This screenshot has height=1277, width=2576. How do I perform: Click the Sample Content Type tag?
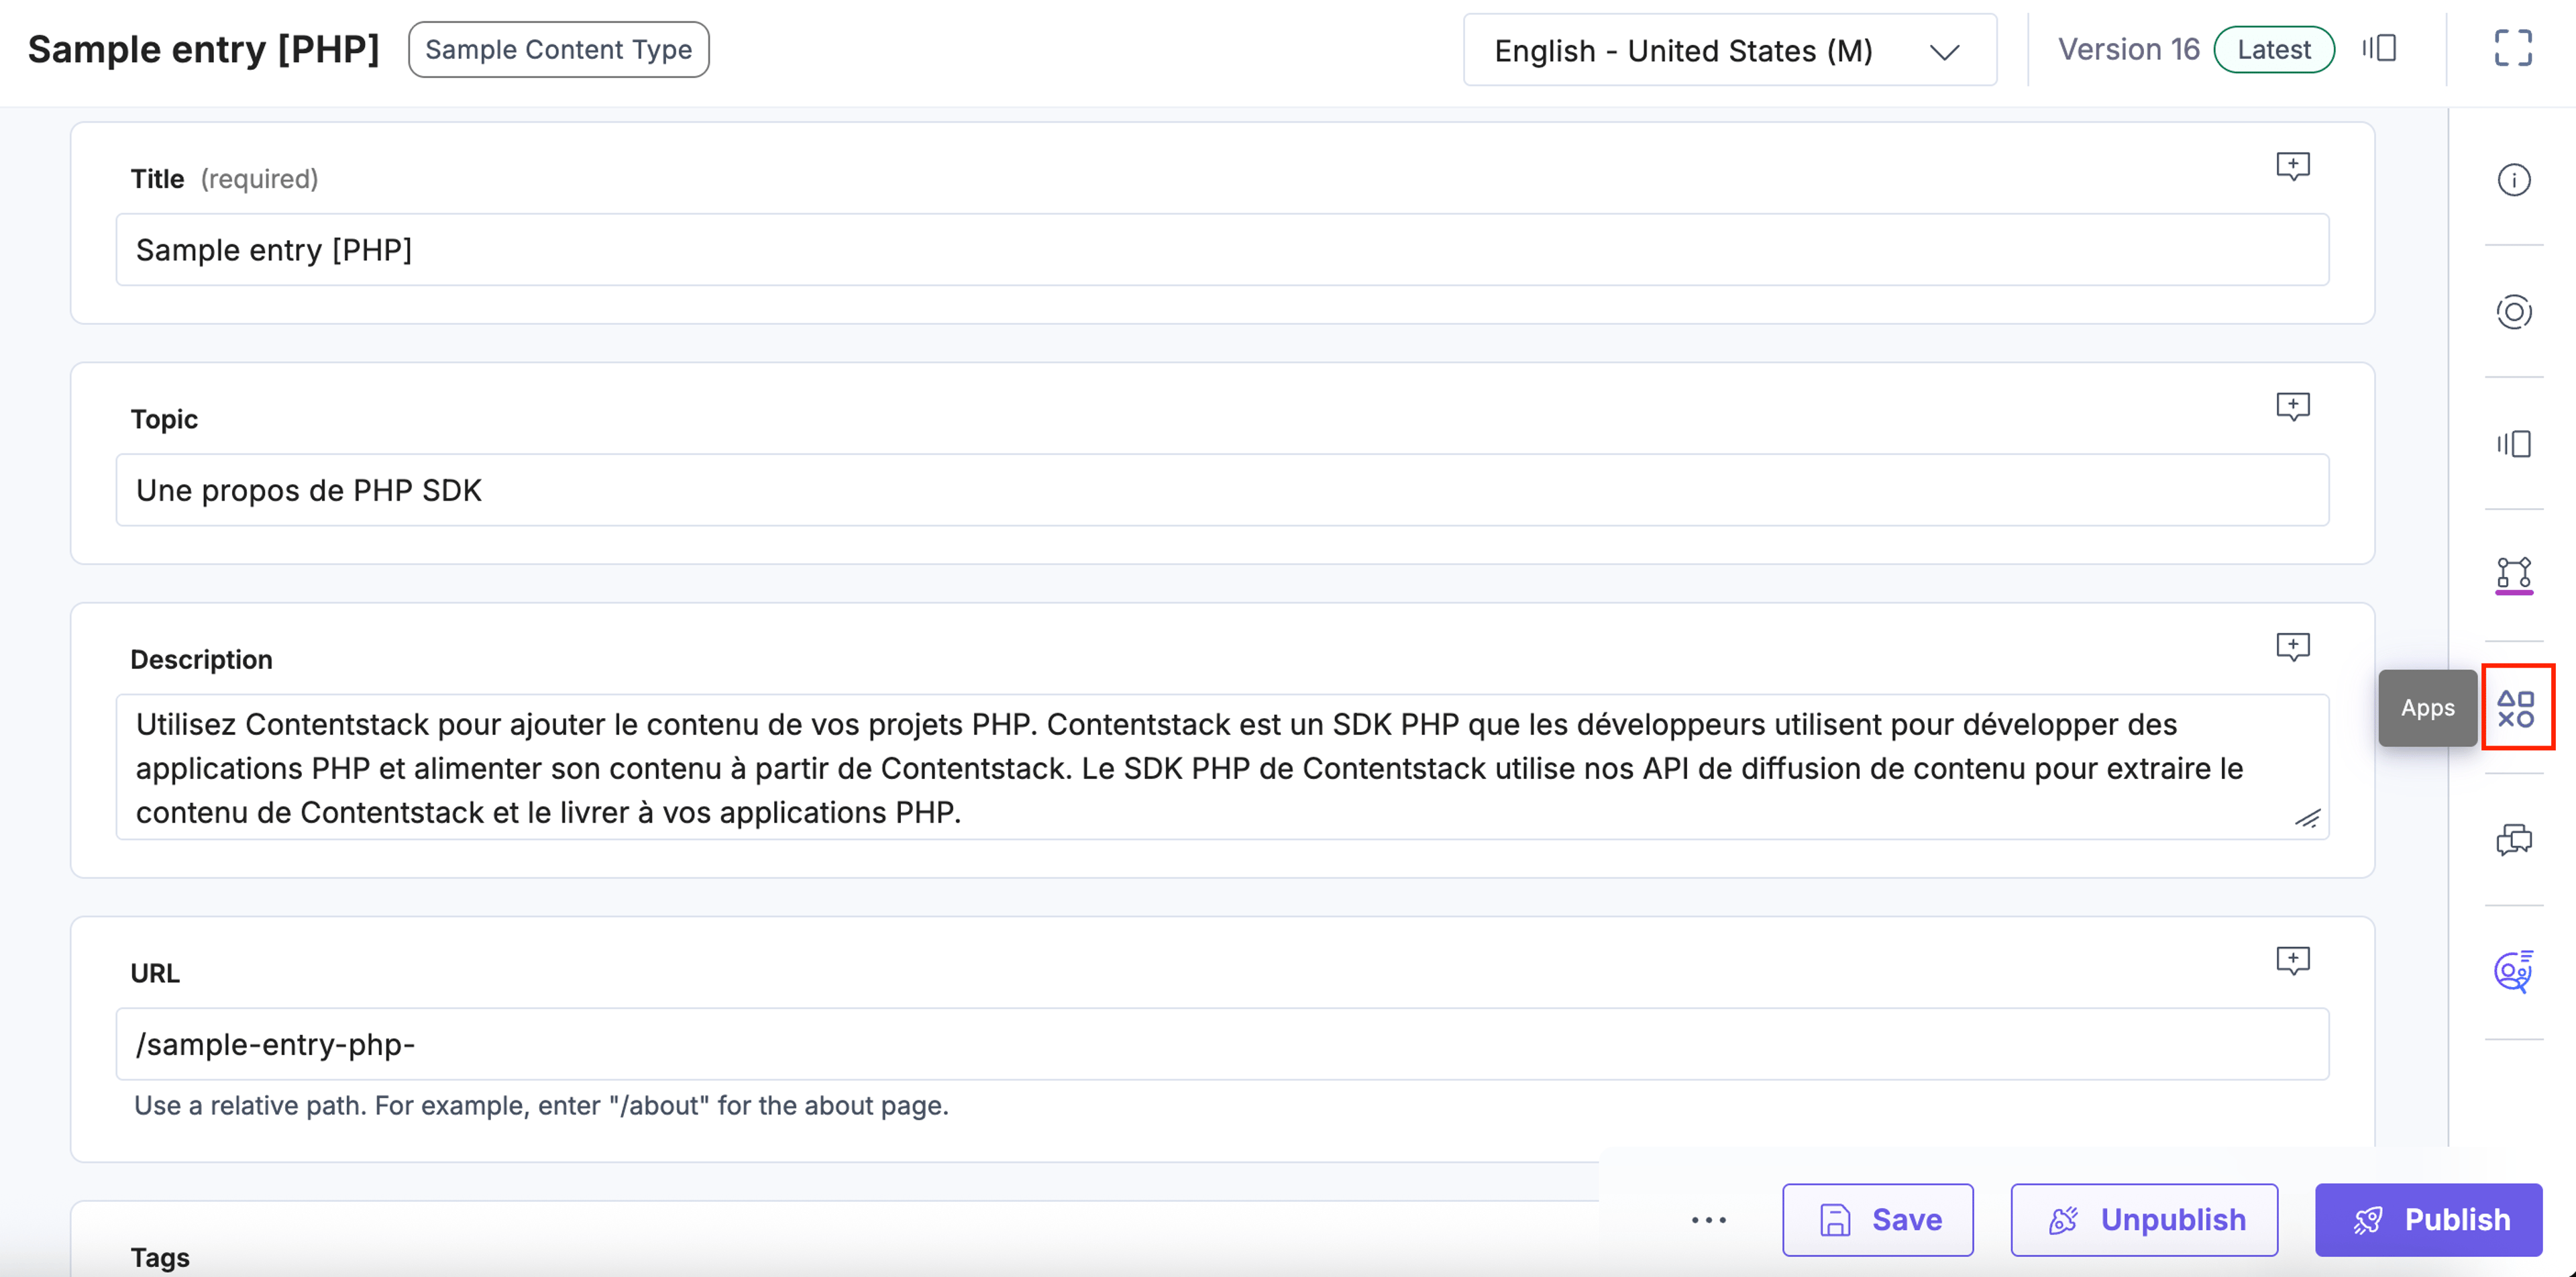coord(558,50)
